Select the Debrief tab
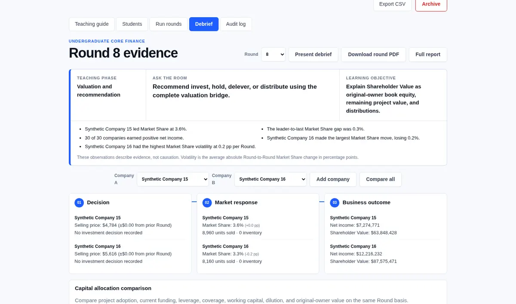516x304 pixels. [x=204, y=24]
